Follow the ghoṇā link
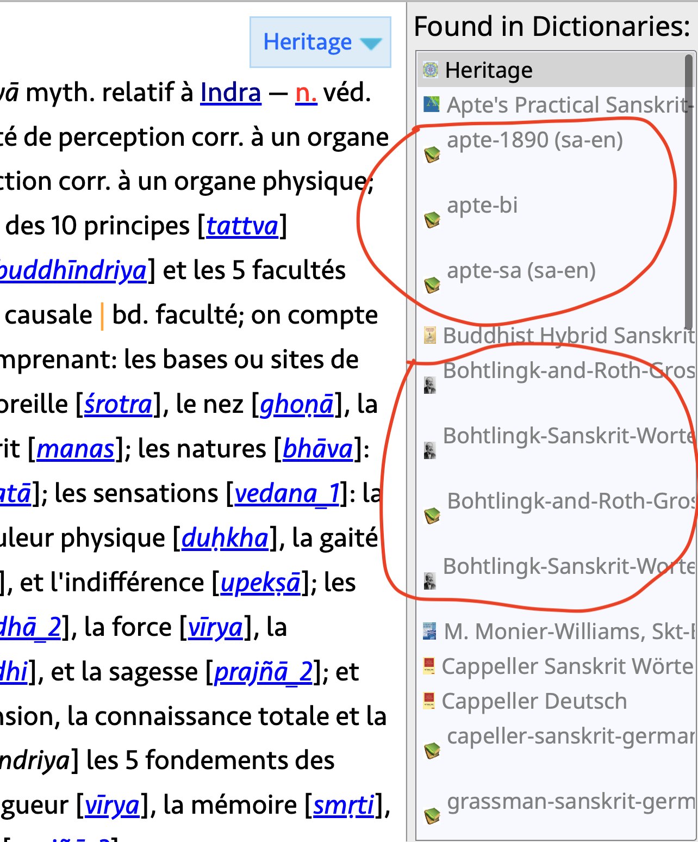Viewport: 698px width, 842px height. click(297, 405)
